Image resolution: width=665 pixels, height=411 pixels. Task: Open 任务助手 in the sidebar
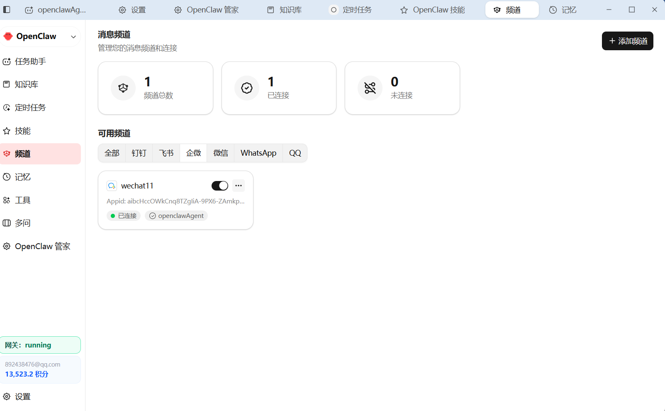tap(40, 61)
